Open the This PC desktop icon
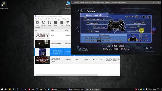 coord(68,5)
